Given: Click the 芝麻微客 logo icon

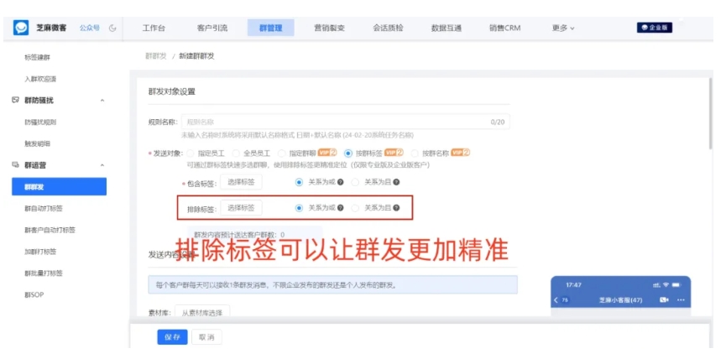Looking at the screenshot, I should click(21, 28).
